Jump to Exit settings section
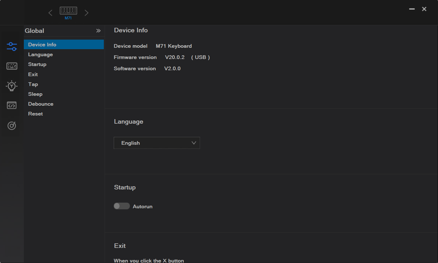 click(33, 74)
